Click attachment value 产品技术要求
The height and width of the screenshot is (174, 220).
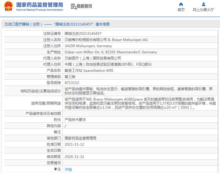point(75,120)
